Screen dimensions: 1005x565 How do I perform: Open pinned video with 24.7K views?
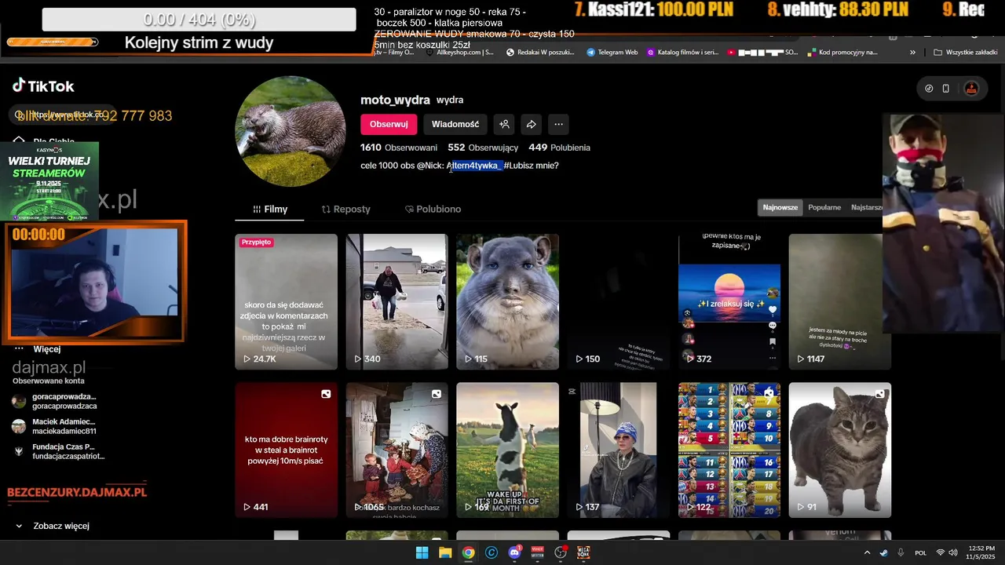pos(287,301)
